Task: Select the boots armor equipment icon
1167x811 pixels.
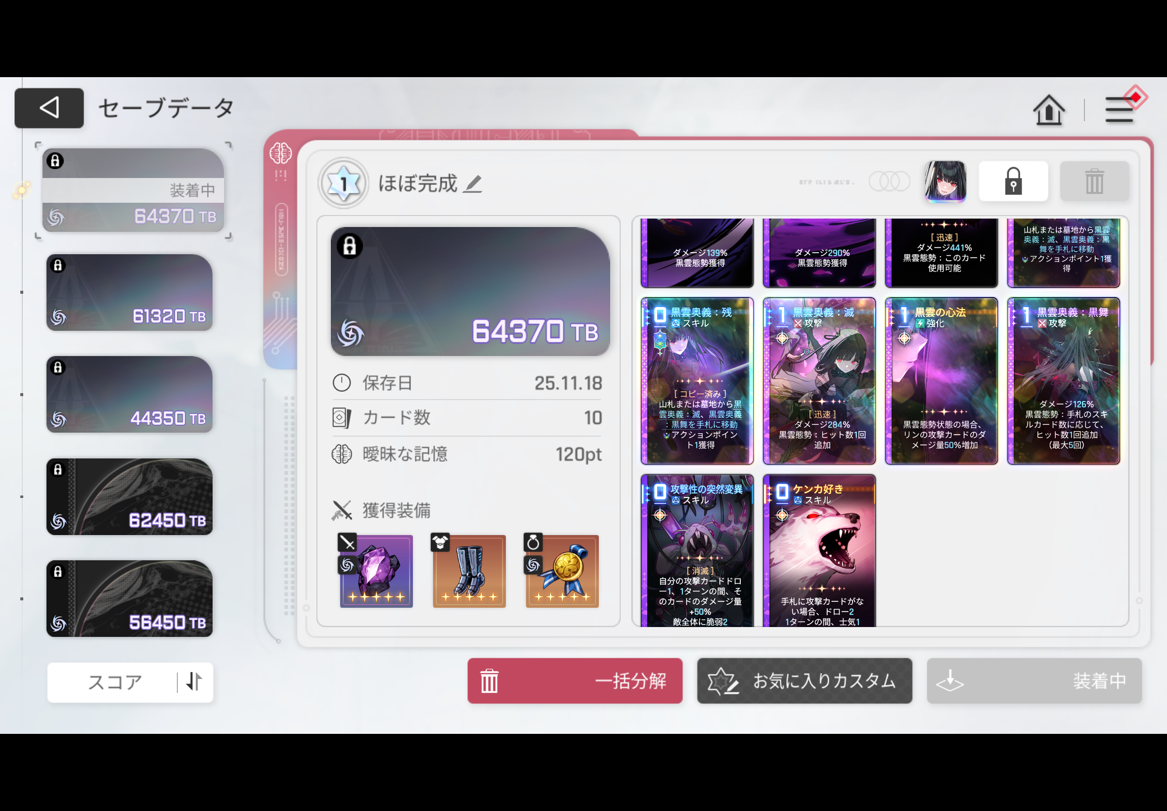Action: [469, 571]
